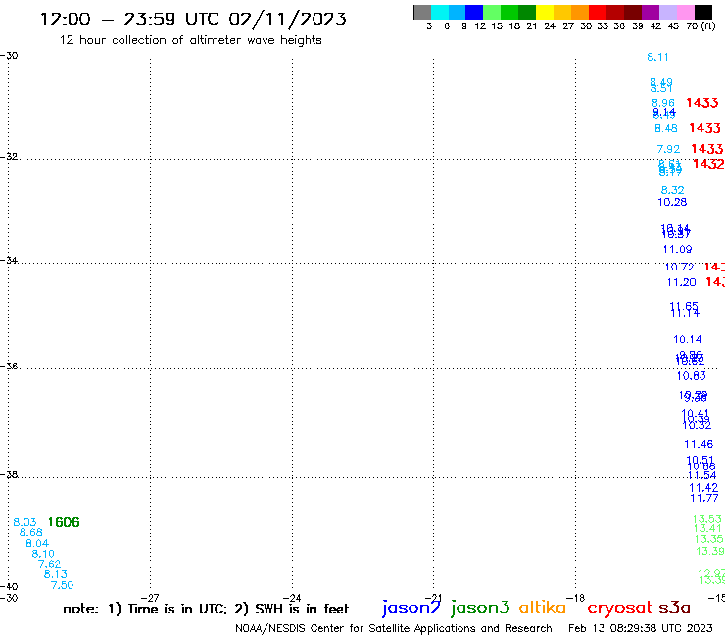The width and height of the screenshot is (725, 637).
Task: Click the latitude axis label -34
Action: click(9, 260)
